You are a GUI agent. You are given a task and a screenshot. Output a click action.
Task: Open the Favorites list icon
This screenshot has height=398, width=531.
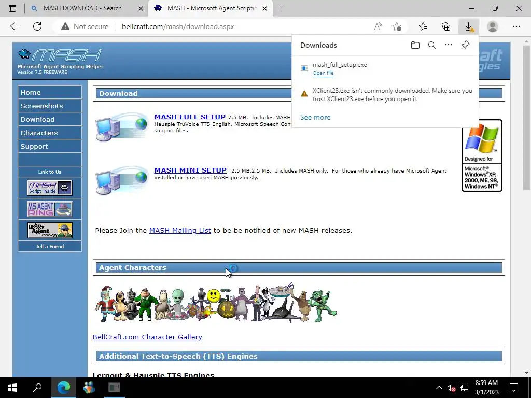click(x=423, y=26)
